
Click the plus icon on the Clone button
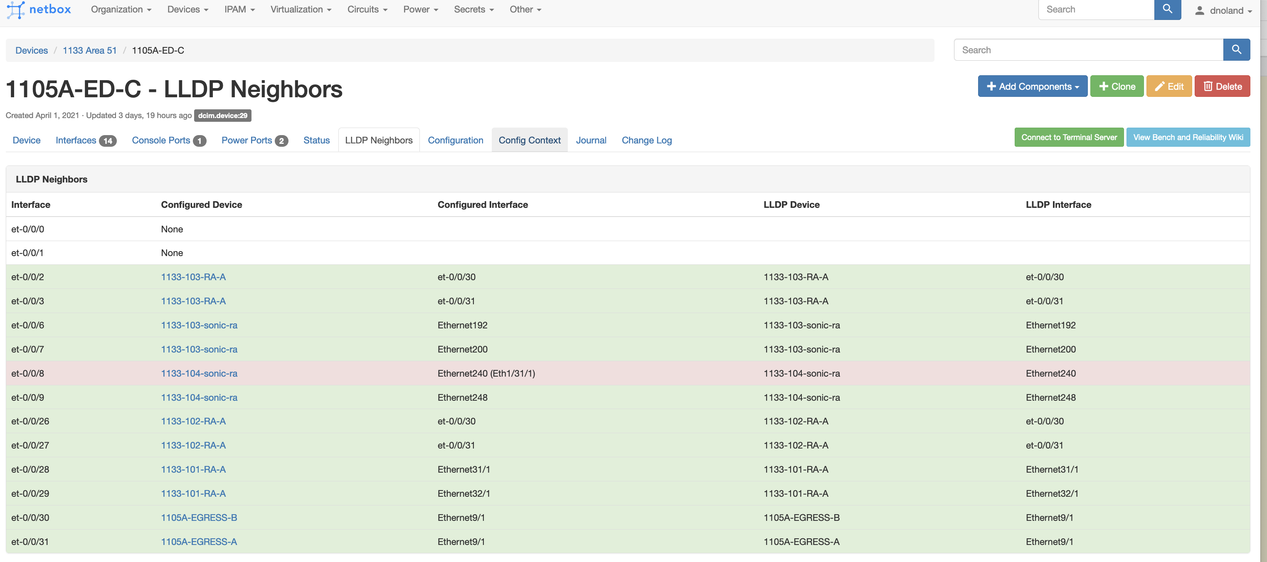[1105, 86]
